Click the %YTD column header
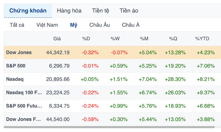This screenshot has height=132, width=221. coord(202,39)
